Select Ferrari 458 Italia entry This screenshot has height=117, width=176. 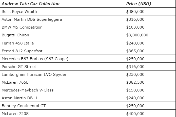pyautogui.click(x=18, y=43)
